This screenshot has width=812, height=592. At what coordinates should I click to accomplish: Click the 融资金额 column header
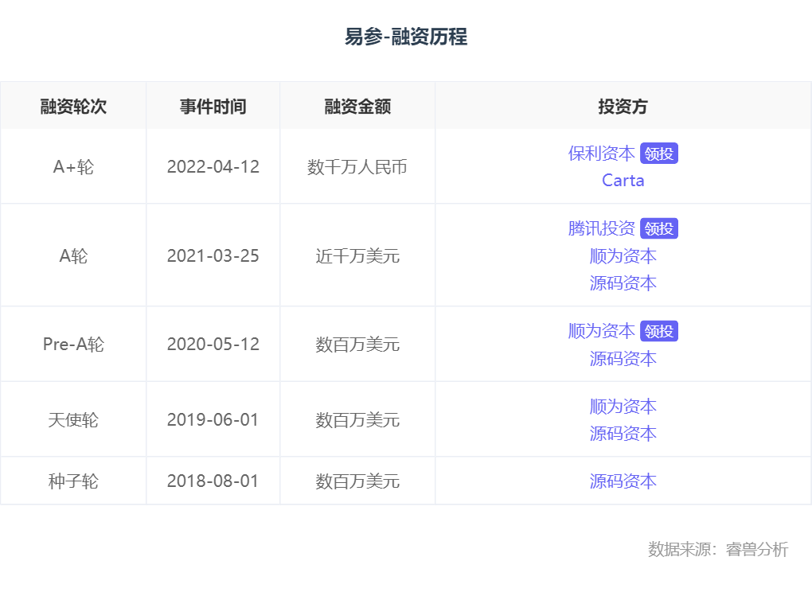tap(357, 106)
